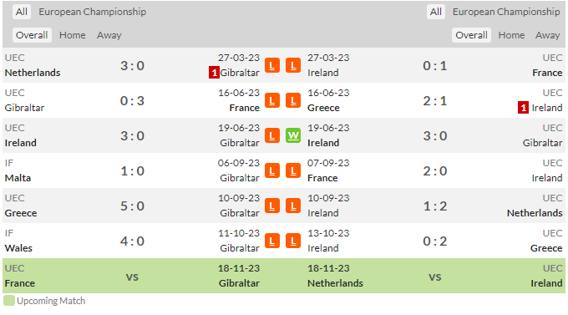The height and width of the screenshot is (315, 568).
Task: Click Gibraltar's L badge for the Malta match
Action: coord(272,170)
